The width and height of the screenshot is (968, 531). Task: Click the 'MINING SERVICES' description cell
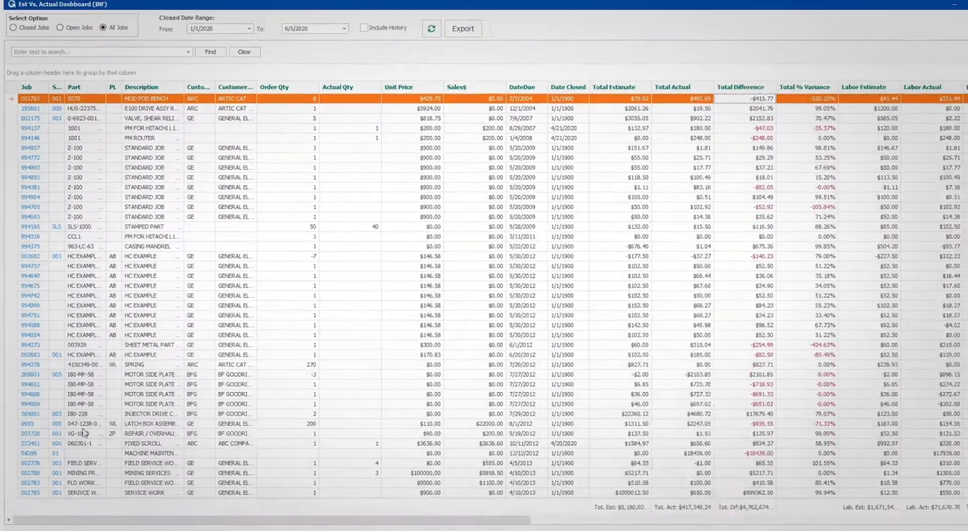[x=153, y=473]
